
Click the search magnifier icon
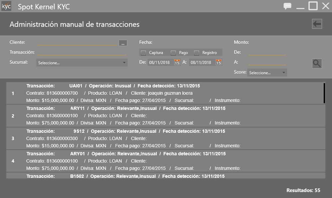[x=317, y=63]
